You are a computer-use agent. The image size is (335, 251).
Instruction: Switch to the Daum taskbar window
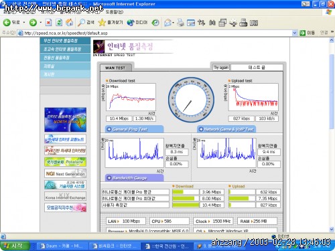pos(62,246)
